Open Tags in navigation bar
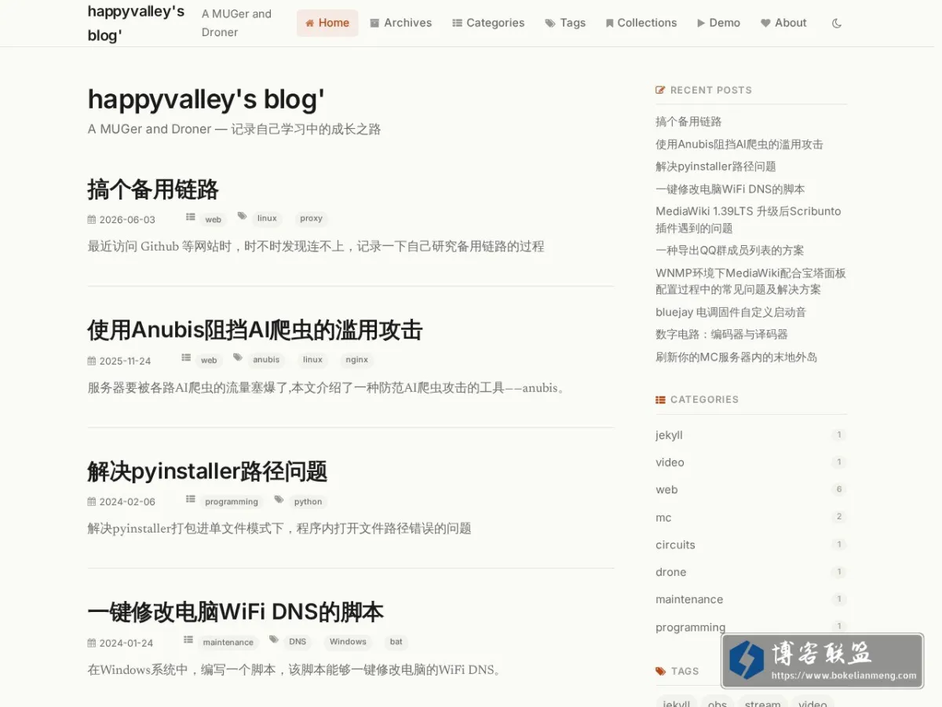 565,23
